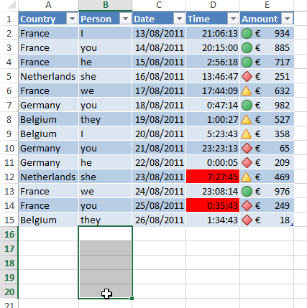Select row 5 header
Viewport: 307px width, 308px height.
point(9,76)
